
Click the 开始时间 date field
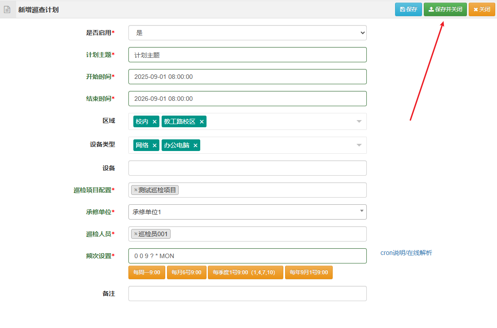pos(247,77)
